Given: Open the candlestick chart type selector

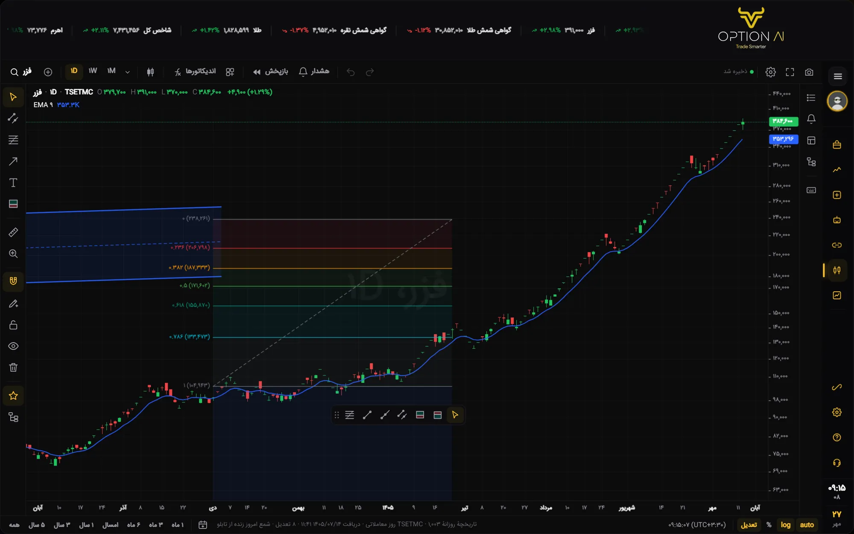Looking at the screenshot, I should 150,72.
